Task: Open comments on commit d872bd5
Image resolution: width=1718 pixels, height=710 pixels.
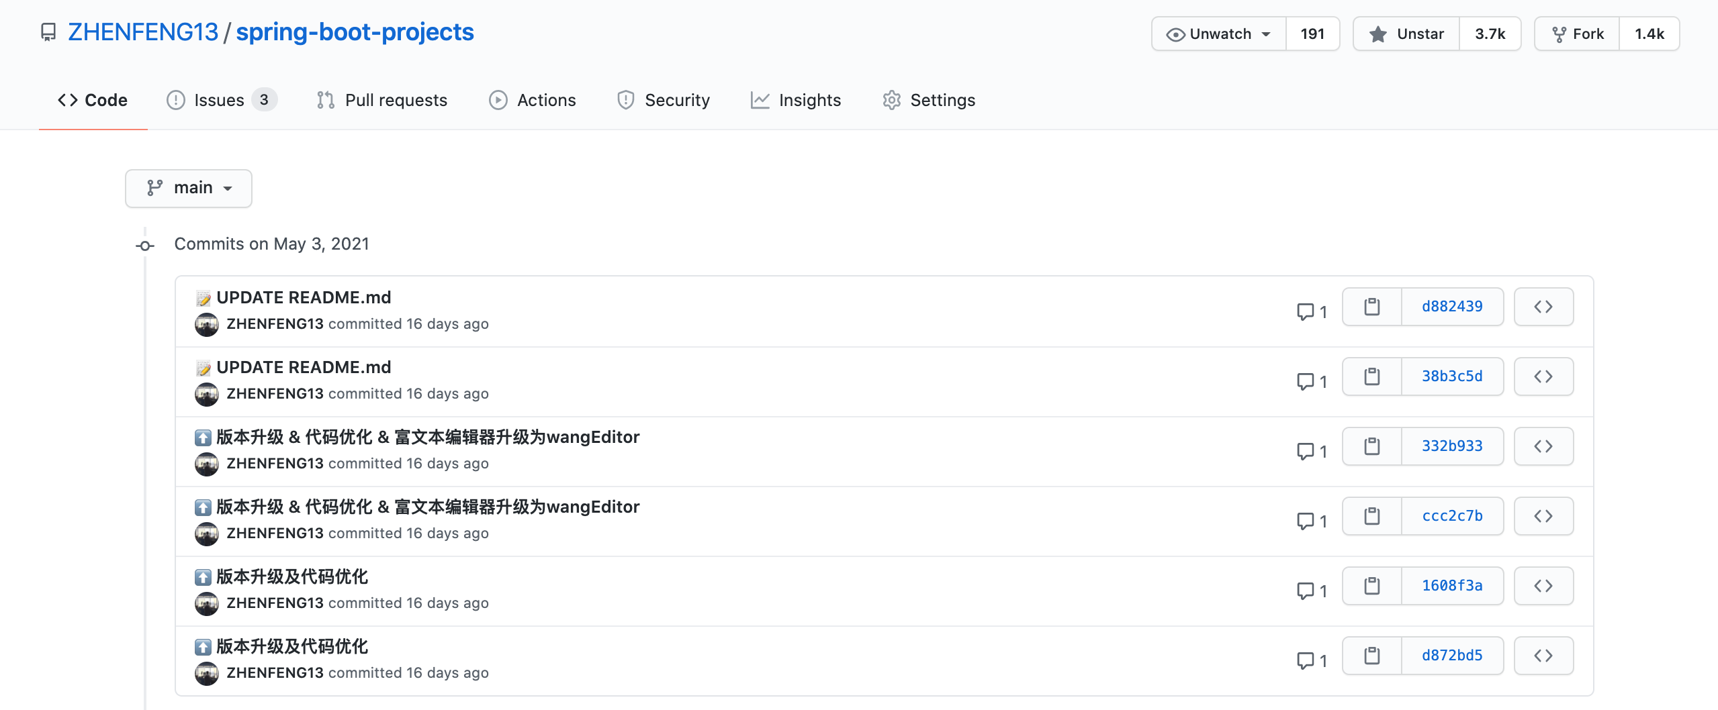Action: pos(1312,660)
